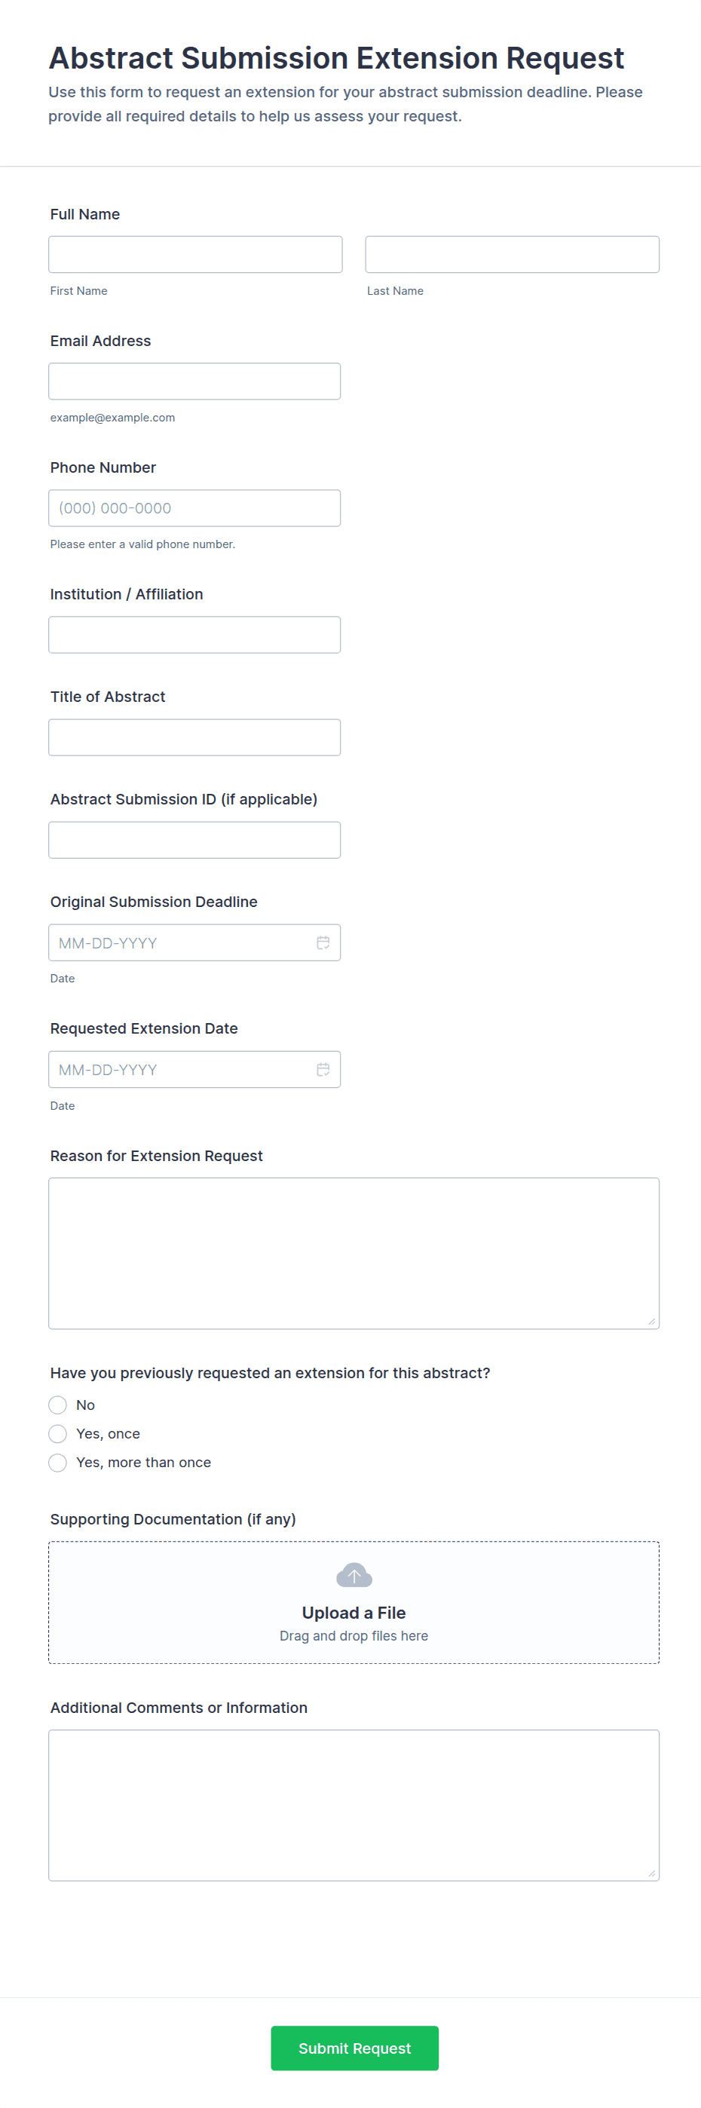The width and height of the screenshot is (701, 2108).
Task: Select the Institution / Affiliation field
Action: 194,635
